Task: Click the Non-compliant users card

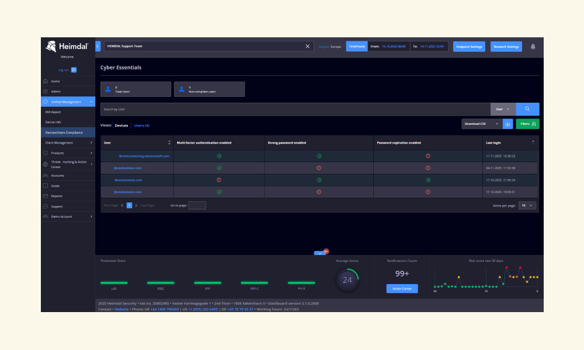Action: pos(209,89)
